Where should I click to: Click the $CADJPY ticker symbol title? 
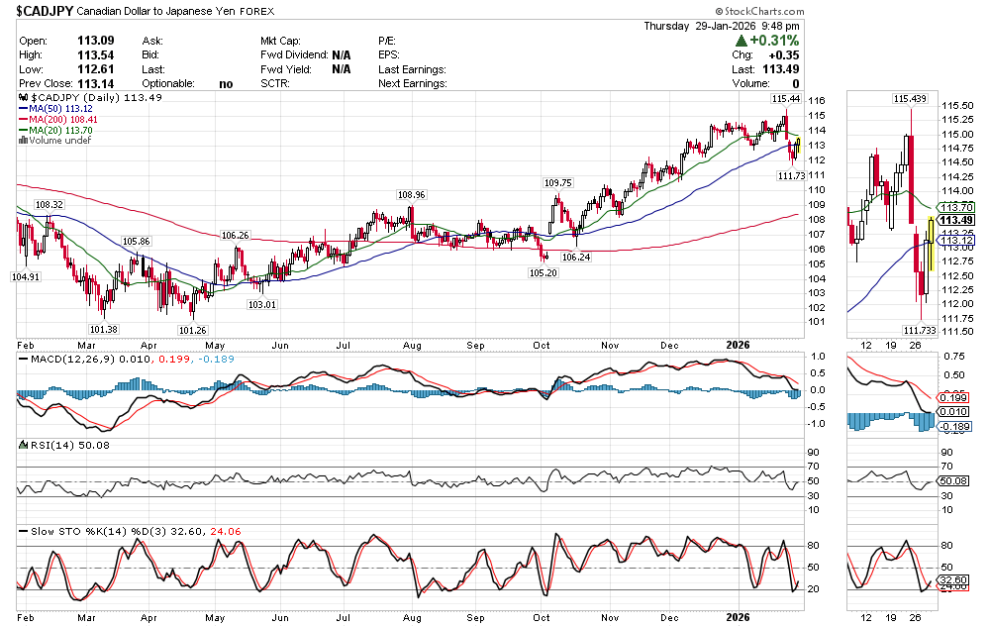[50, 9]
